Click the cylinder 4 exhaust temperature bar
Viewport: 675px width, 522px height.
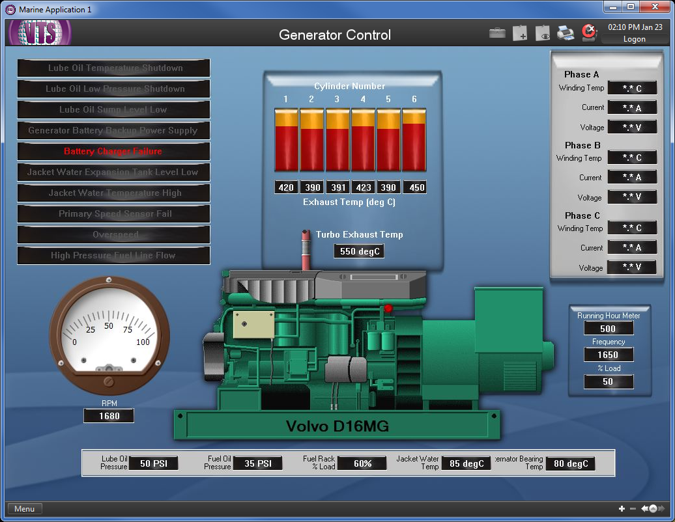[x=363, y=140]
